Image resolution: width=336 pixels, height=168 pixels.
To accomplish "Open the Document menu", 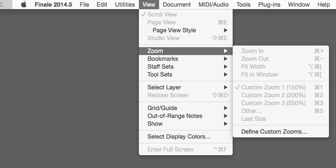I will [177, 5].
